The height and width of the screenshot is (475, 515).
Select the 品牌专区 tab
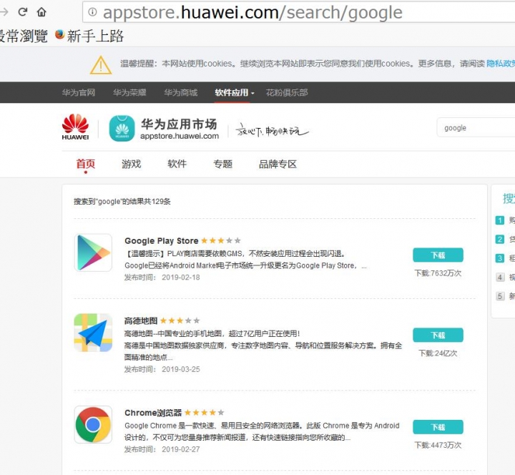coord(278,164)
